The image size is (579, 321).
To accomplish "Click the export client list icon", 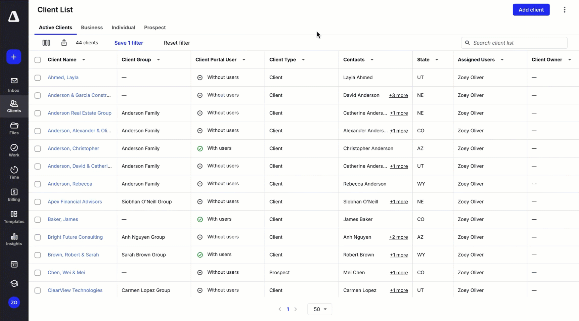I will pos(64,43).
